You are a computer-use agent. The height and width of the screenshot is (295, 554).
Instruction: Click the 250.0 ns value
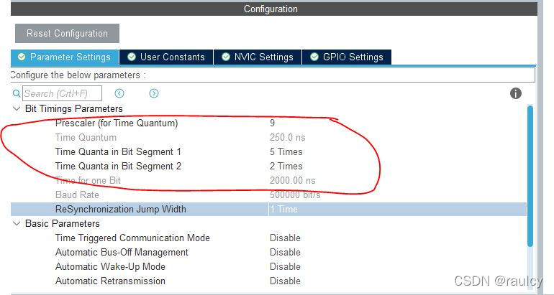(x=288, y=138)
